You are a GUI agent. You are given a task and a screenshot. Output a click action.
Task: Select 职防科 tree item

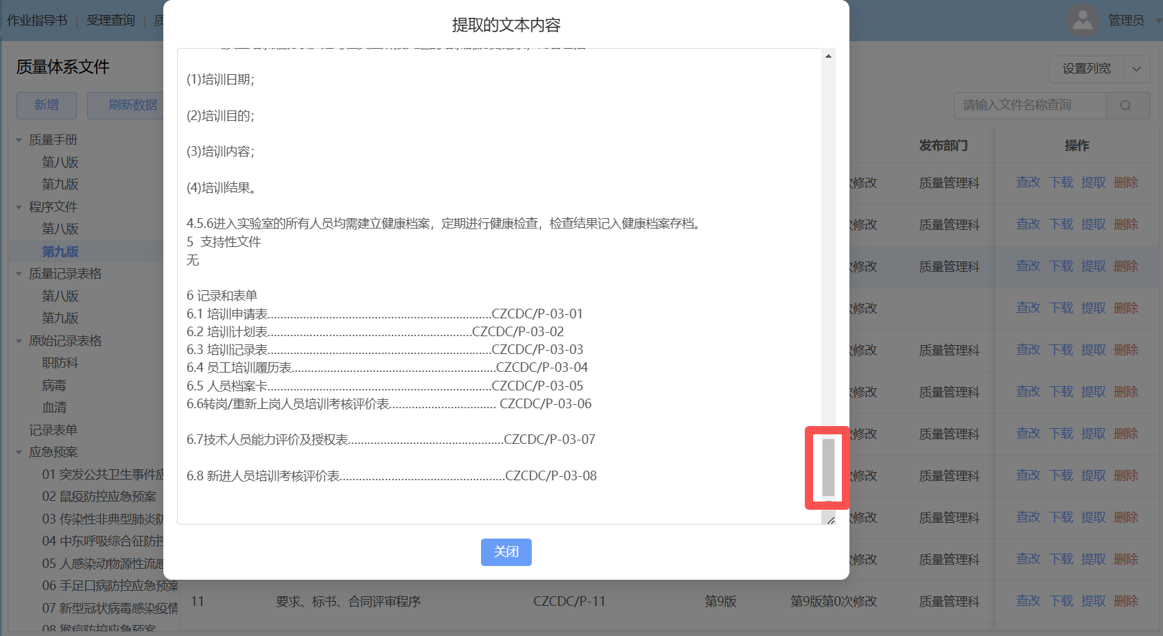tap(60, 362)
